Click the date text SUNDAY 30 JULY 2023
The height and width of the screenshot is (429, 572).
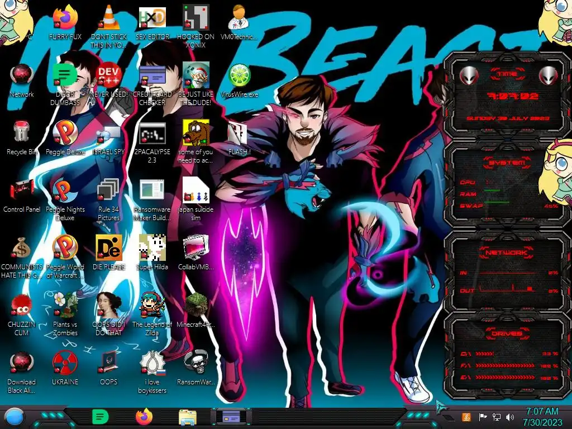[x=508, y=118]
